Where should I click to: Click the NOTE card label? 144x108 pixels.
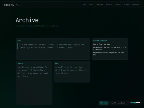click(x=57, y=63)
